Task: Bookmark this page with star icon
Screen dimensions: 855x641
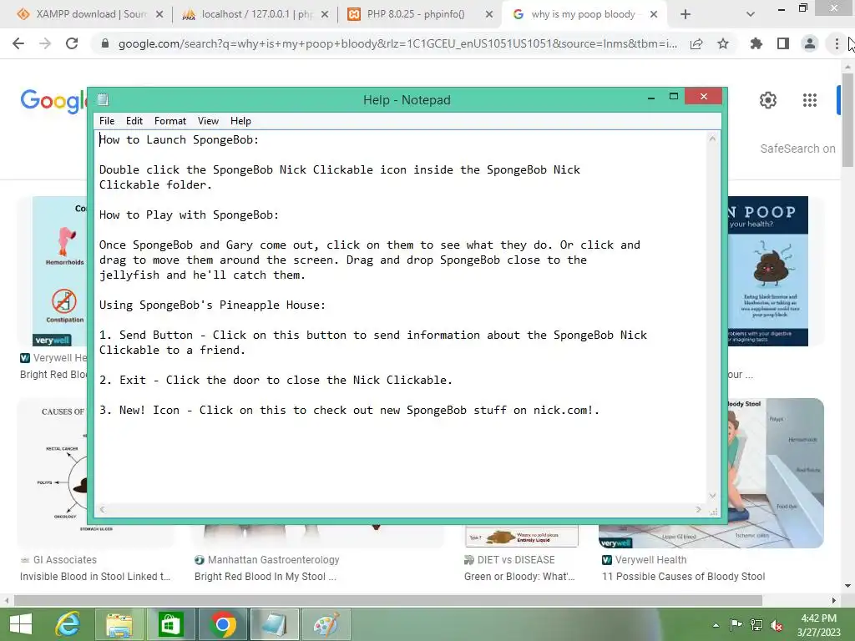Action: [x=723, y=43]
